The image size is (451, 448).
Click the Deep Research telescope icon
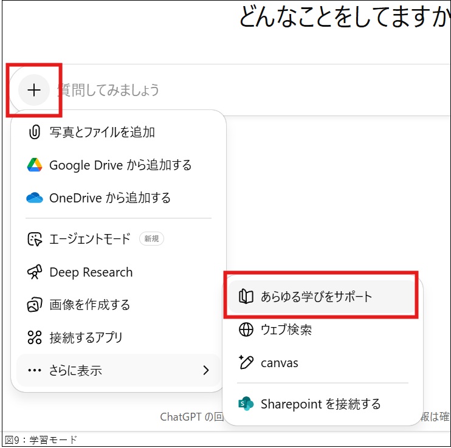pos(35,272)
